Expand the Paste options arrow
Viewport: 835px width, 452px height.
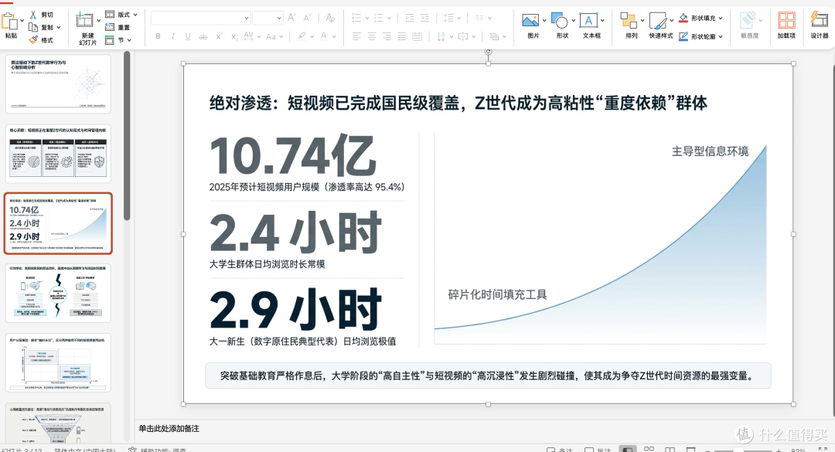click(x=22, y=22)
